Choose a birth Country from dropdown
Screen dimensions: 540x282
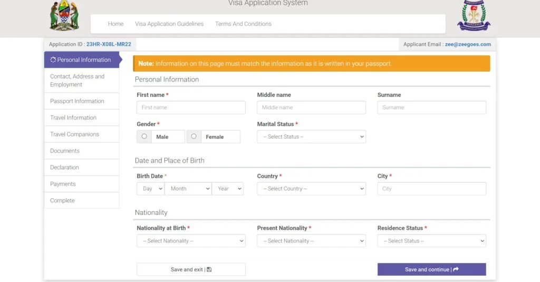[311, 189]
